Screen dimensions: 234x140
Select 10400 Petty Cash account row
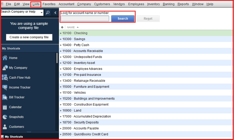click(x=146, y=45)
